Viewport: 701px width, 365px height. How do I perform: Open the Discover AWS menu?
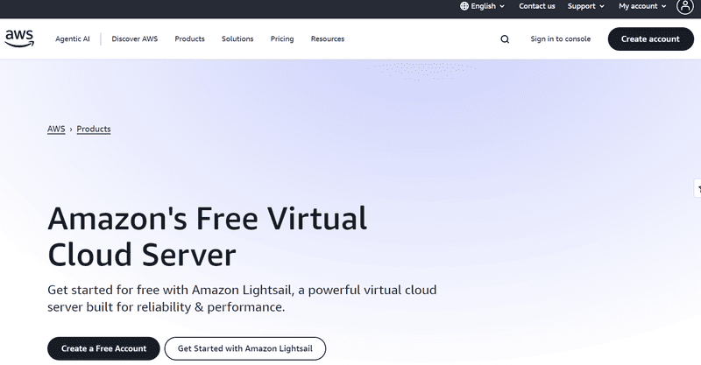point(135,39)
